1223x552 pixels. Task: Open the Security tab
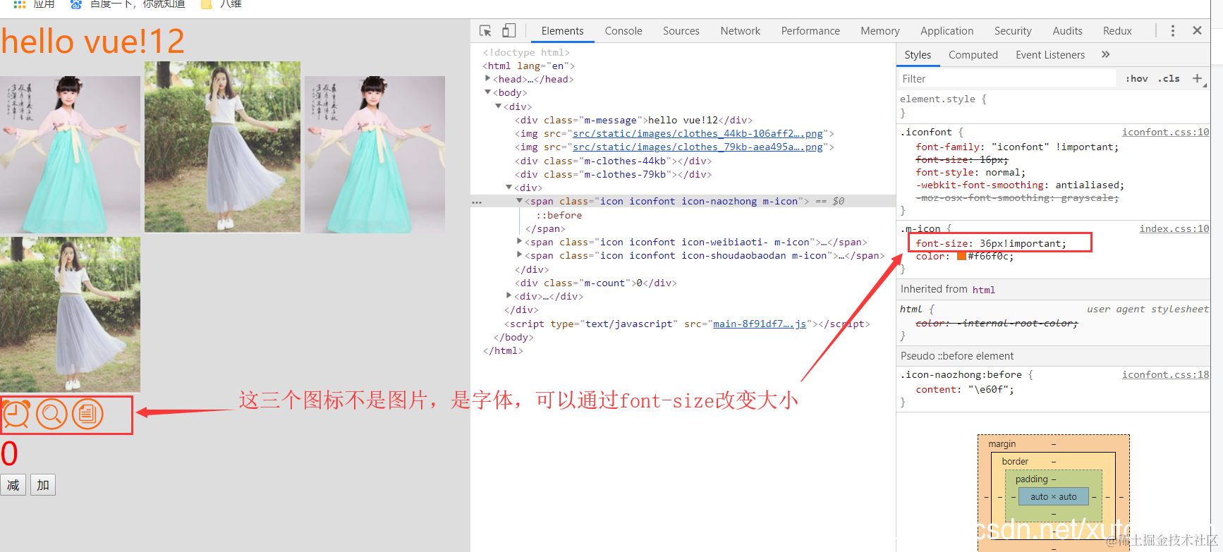(x=1013, y=31)
